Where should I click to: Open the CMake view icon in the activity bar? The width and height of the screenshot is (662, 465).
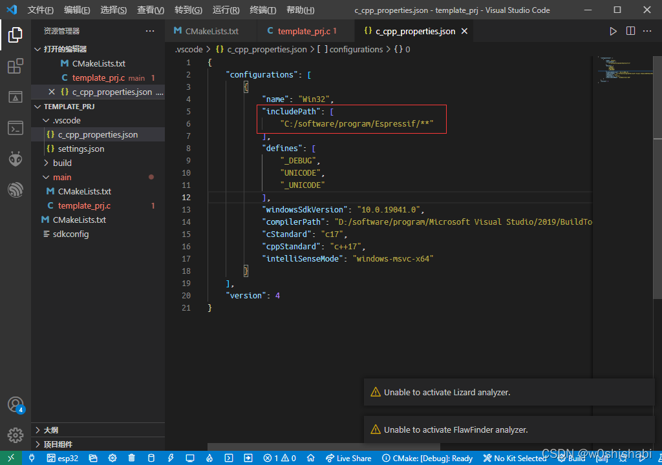tap(16, 97)
